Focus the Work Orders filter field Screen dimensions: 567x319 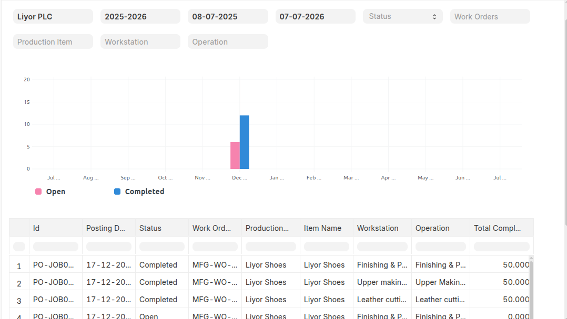point(490,16)
